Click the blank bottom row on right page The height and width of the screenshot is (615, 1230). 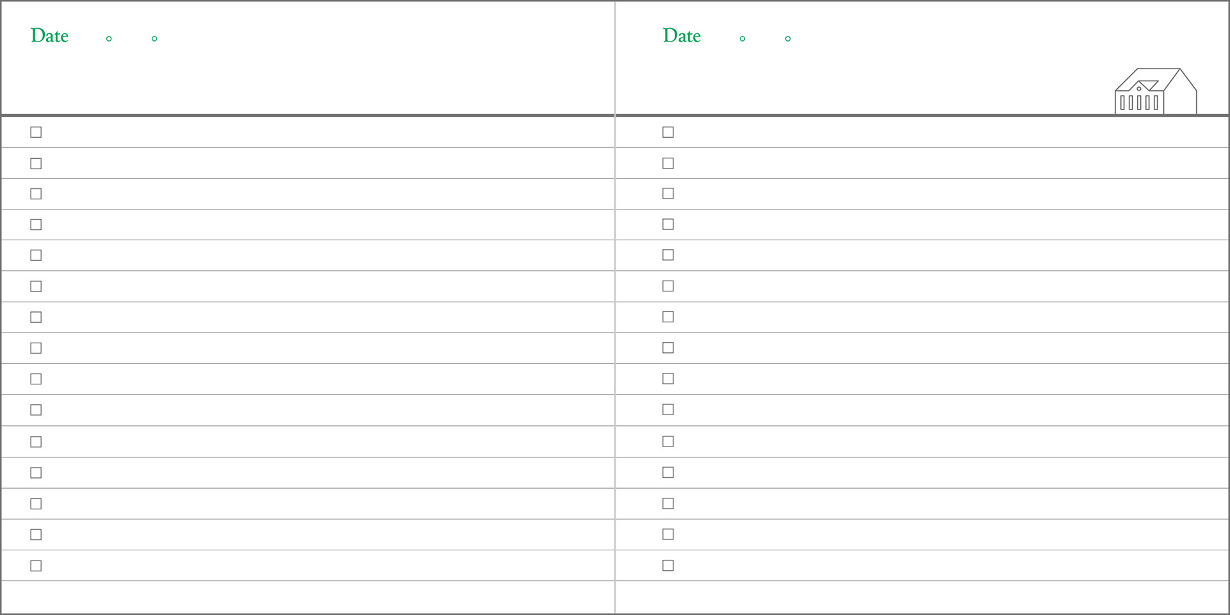[x=922, y=597]
